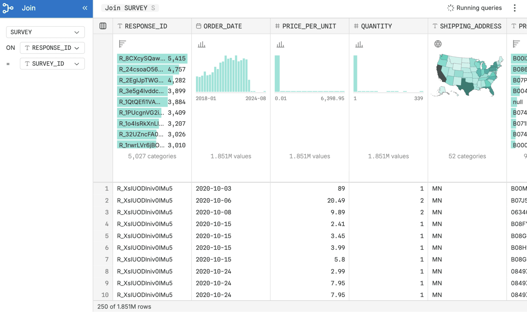Toggle the column visibility grid icon
The width and height of the screenshot is (527, 312).
point(103,26)
